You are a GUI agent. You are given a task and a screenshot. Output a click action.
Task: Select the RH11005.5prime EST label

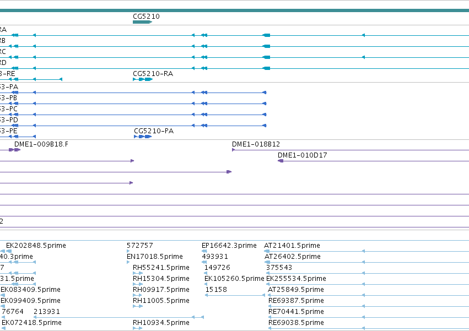click(x=161, y=301)
